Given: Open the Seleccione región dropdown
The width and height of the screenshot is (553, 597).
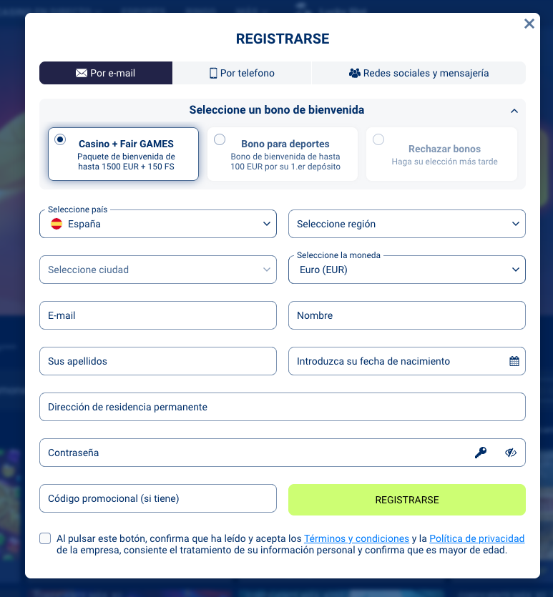Looking at the screenshot, I should click(x=406, y=224).
